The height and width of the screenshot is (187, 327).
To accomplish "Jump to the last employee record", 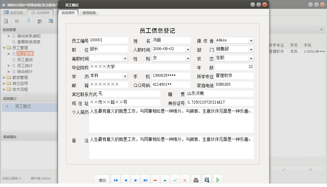I will 145,180.
